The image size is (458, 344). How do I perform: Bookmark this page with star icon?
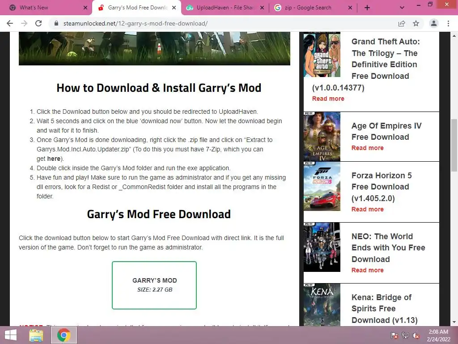[x=416, y=23]
